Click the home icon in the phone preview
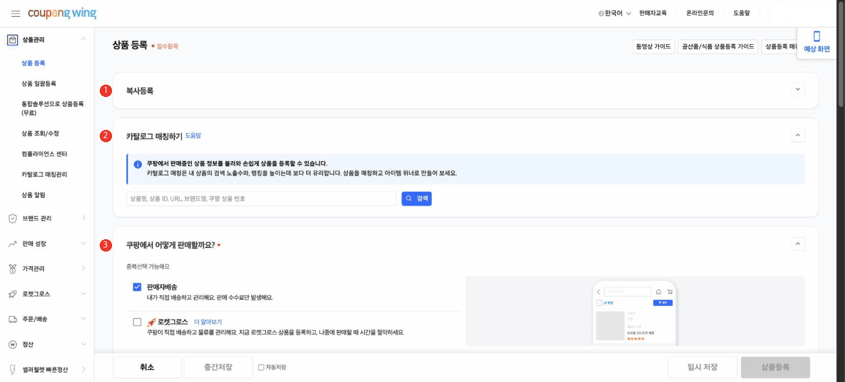Viewport: 845px width, 382px height. 659,291
